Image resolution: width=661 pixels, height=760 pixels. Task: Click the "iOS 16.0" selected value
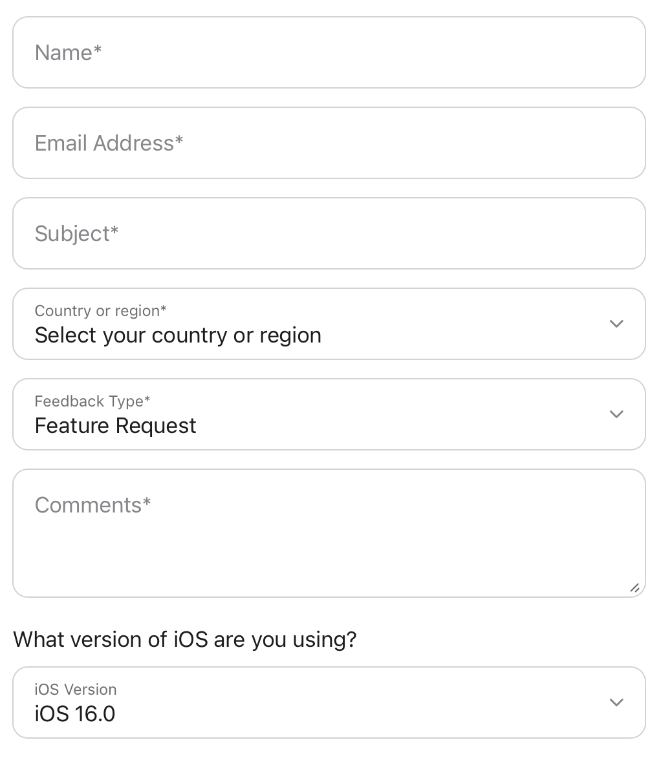[x=75, y=714]
